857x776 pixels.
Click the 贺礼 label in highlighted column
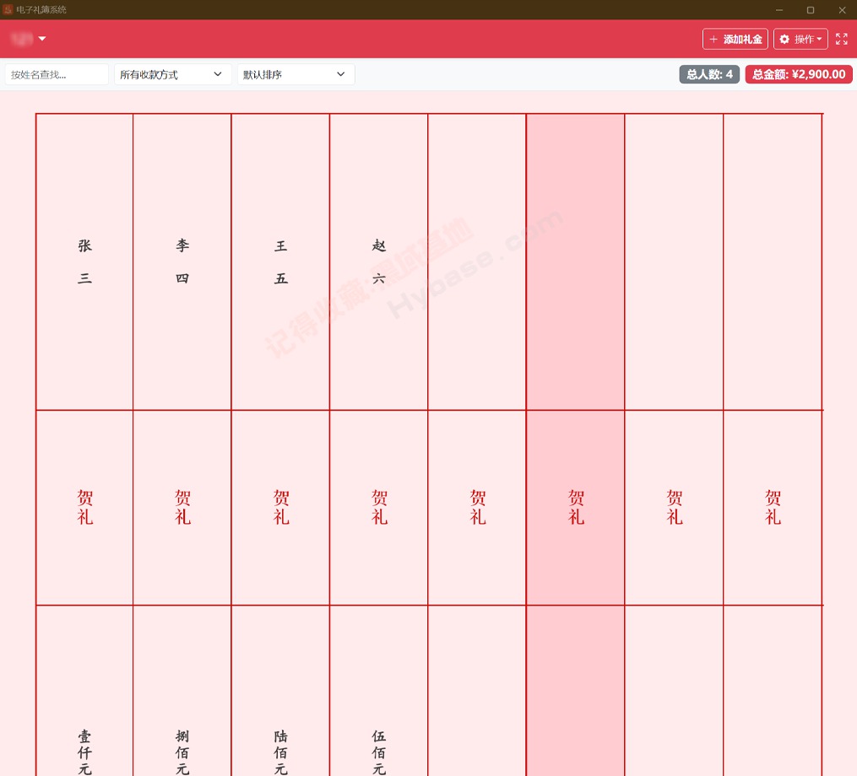(576, 507)
